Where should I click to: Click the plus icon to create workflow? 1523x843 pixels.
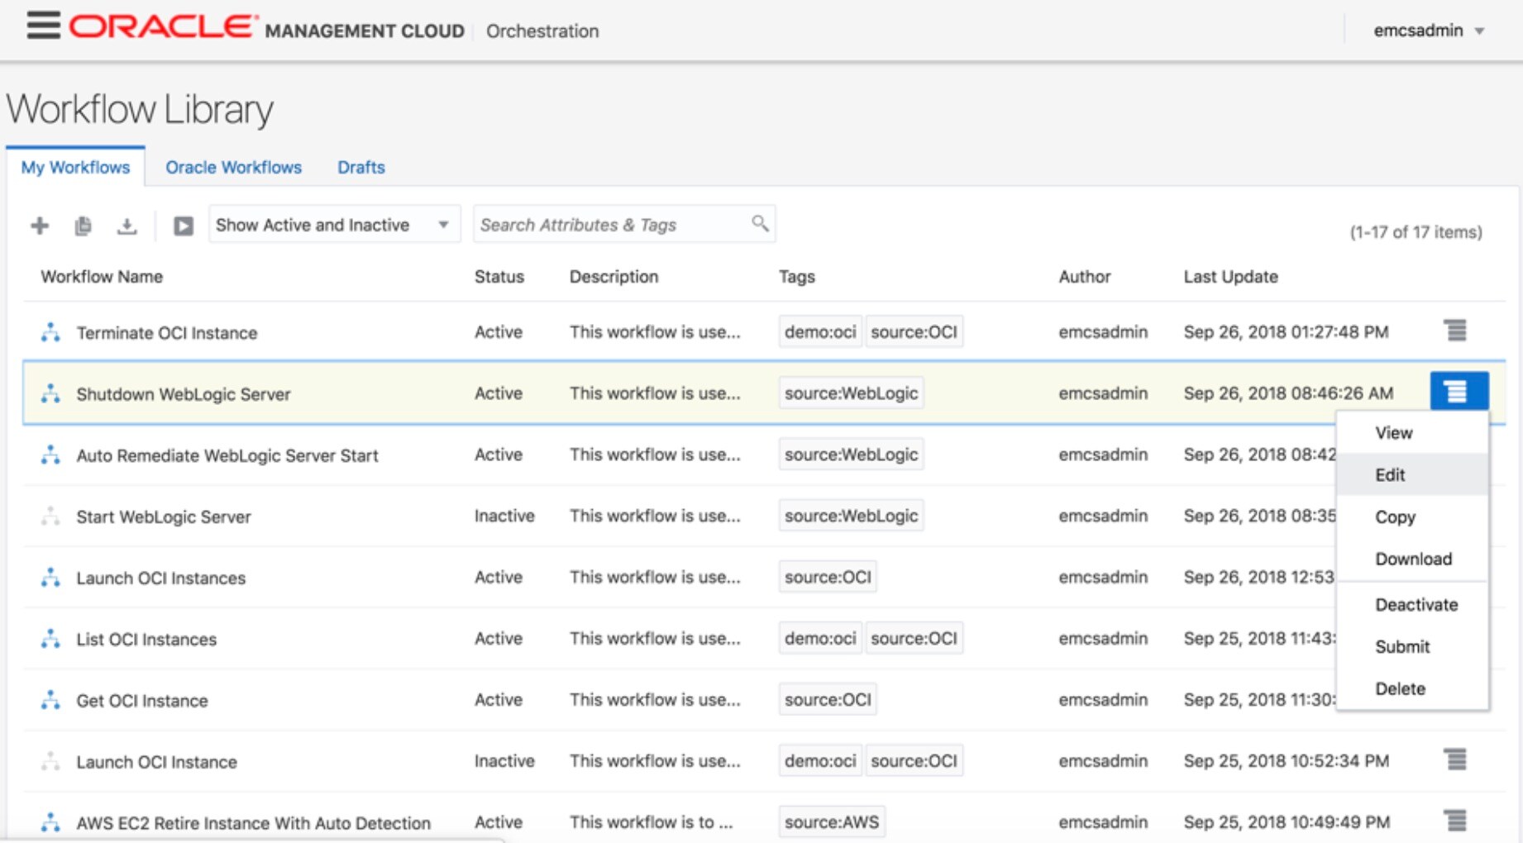(x=40, y=226)
